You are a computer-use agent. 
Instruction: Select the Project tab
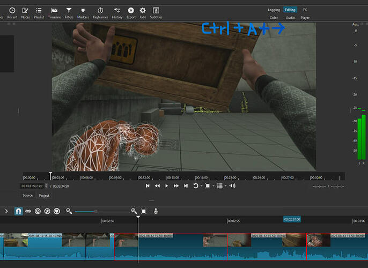click(44, 196)
